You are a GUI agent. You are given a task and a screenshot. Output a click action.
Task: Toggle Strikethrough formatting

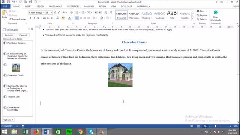[44, 18]
